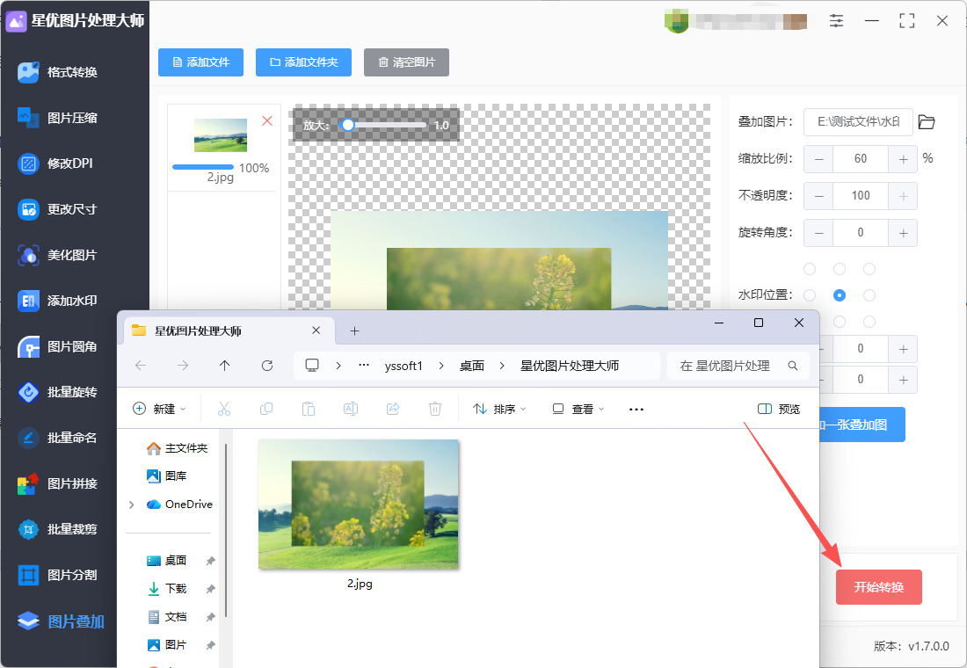Click Explorer share icon
Viewport: 967px width, 668px height.
click(393, 409)
